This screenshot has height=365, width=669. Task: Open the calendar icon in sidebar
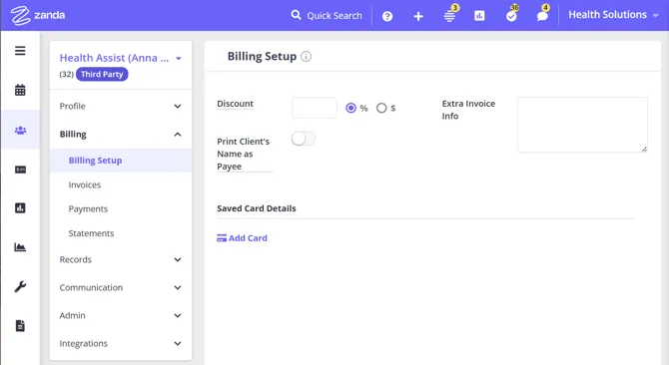20,90
